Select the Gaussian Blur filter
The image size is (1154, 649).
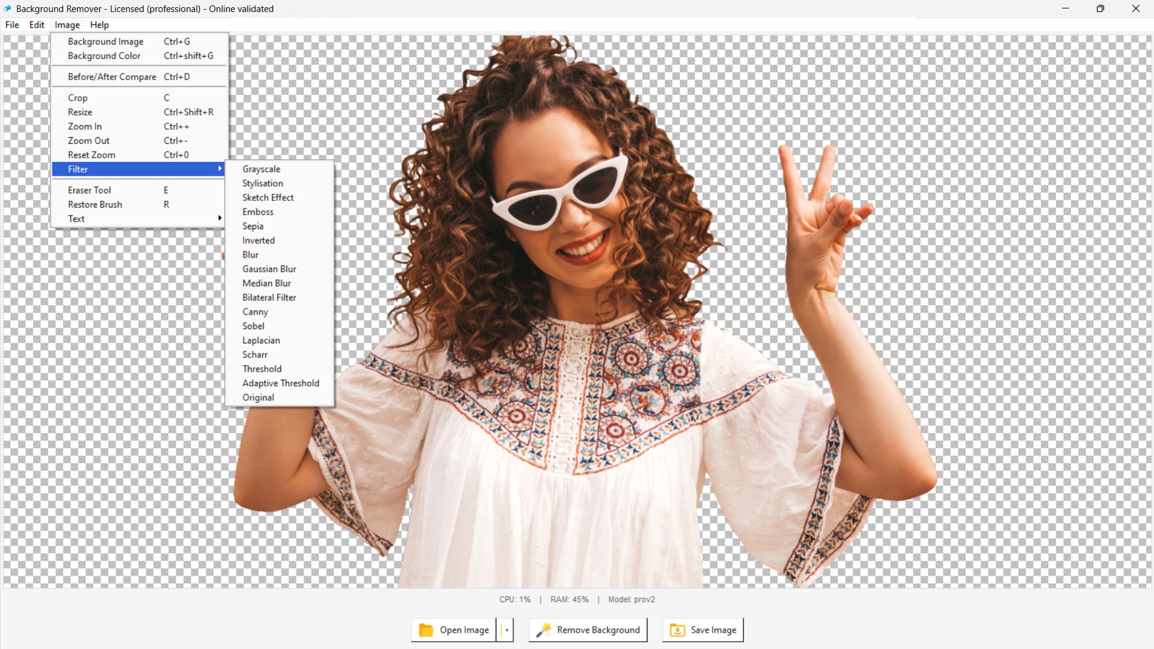click(x=269, y=269)
